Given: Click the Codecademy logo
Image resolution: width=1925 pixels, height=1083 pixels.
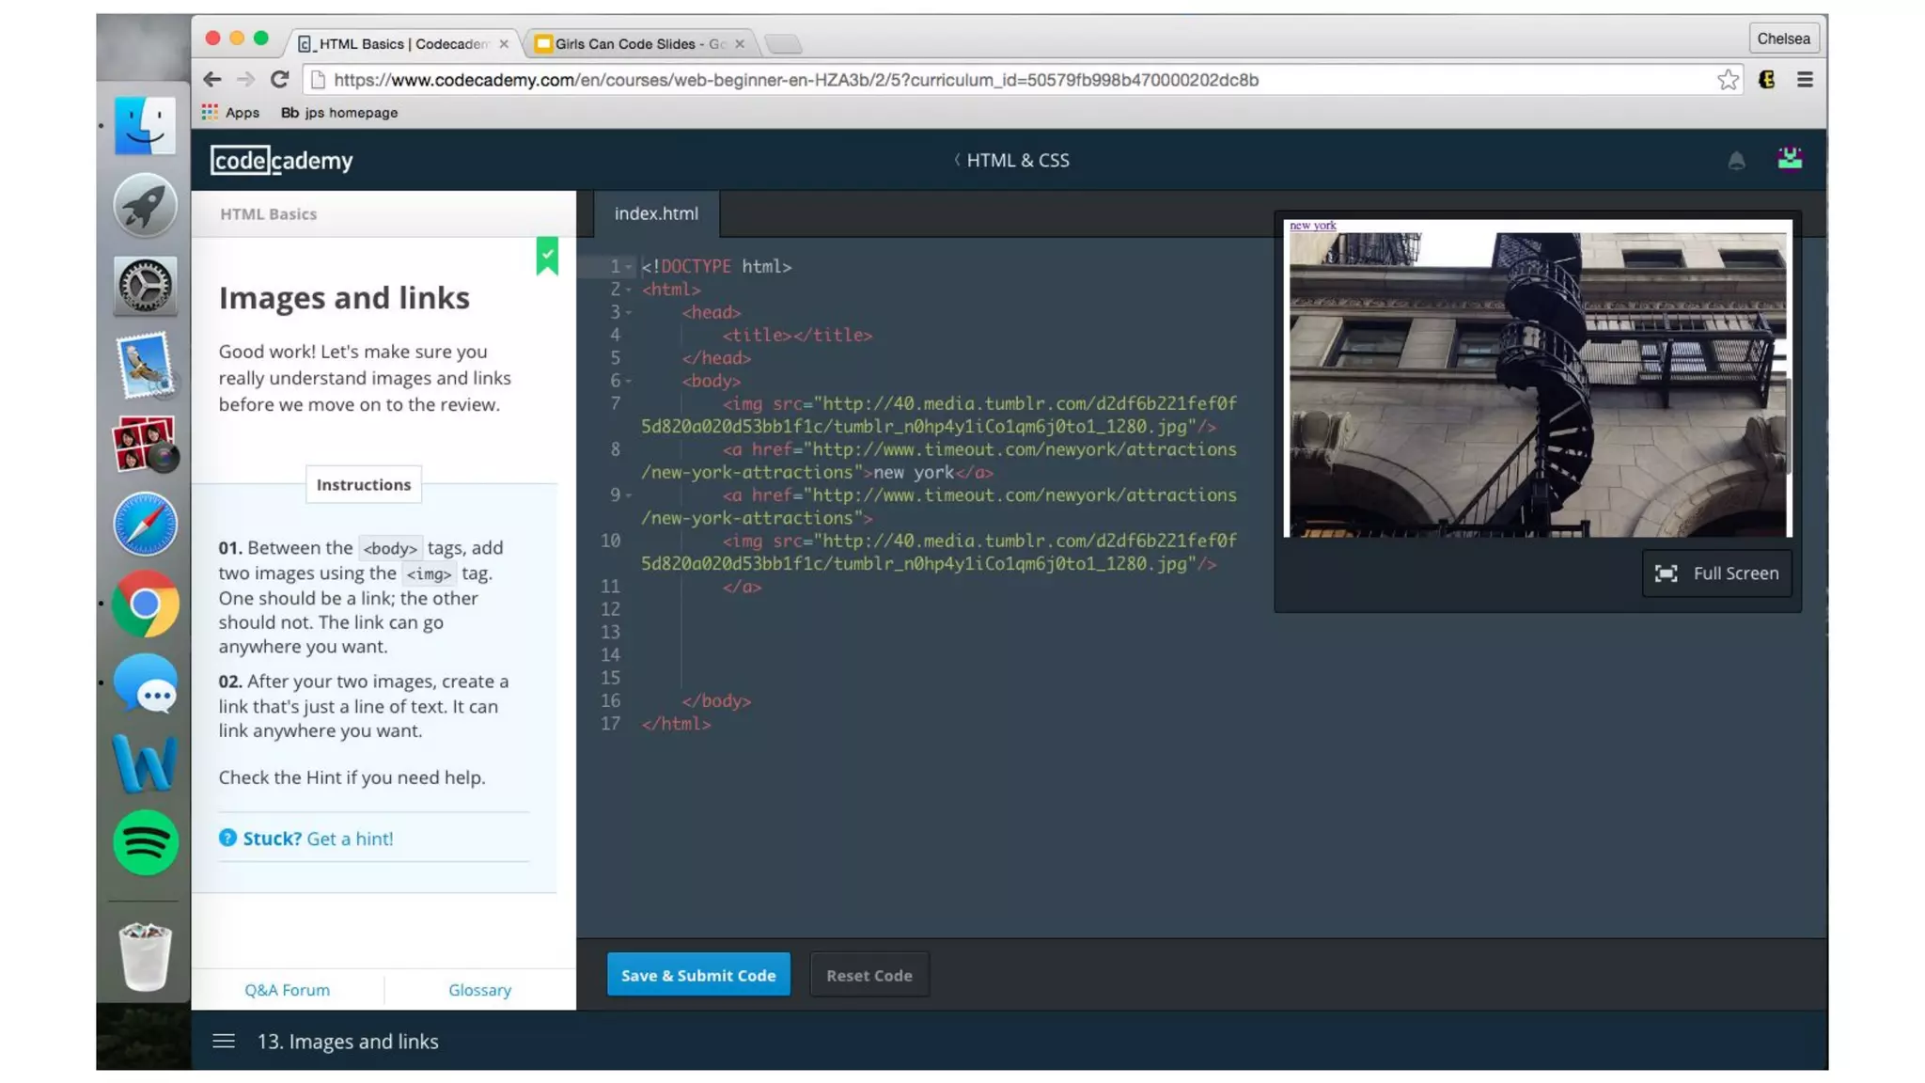Looking at the screenshot, I should point(281,161).
